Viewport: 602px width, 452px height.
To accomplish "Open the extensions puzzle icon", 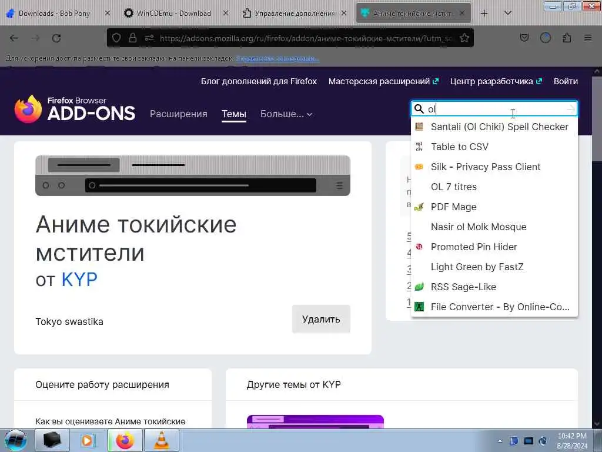I will pos(567,38).
